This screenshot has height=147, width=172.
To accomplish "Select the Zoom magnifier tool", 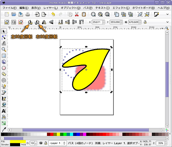I will [4, 50].
